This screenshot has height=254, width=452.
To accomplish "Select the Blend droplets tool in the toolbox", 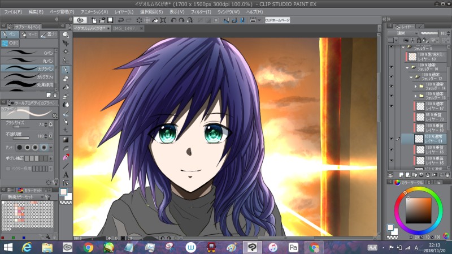I will point(66,105).
